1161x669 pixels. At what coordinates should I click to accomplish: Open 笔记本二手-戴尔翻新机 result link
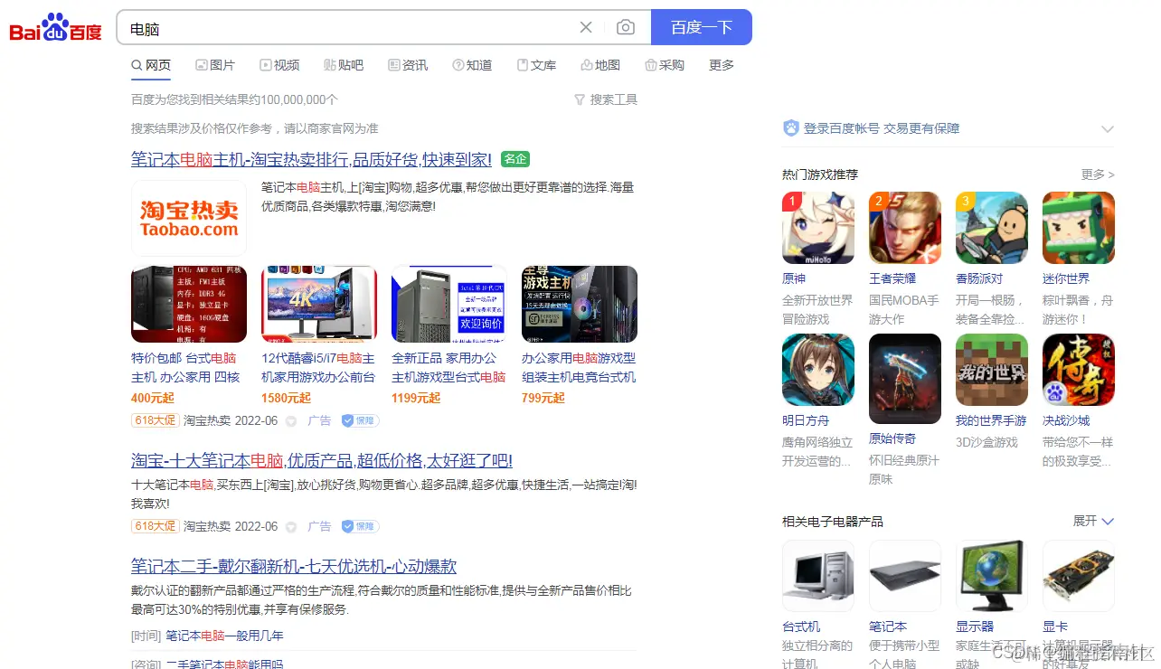tap(294, 566)
